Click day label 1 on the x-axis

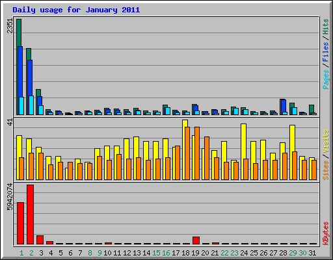[x=21, y=253]
